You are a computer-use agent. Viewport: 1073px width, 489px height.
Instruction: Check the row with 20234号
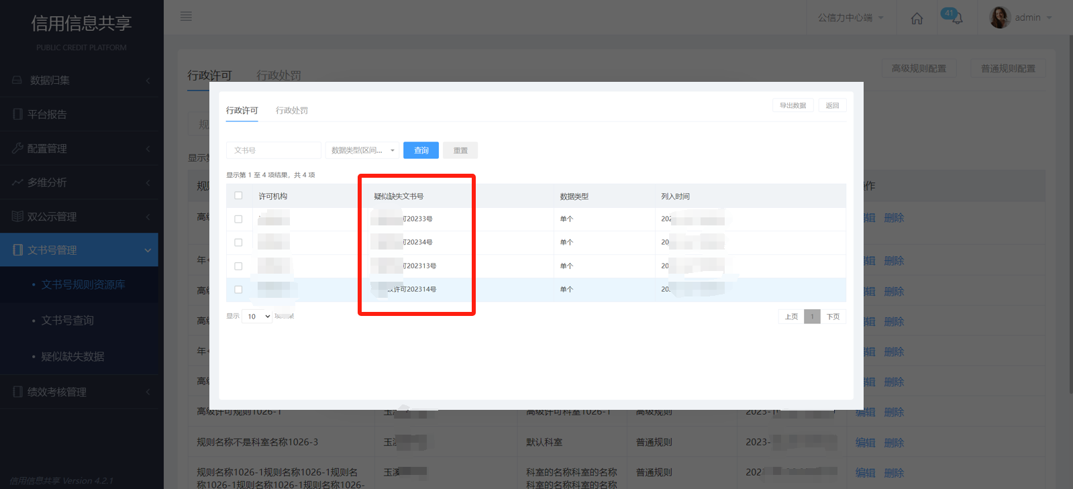[x=238, y=243]
